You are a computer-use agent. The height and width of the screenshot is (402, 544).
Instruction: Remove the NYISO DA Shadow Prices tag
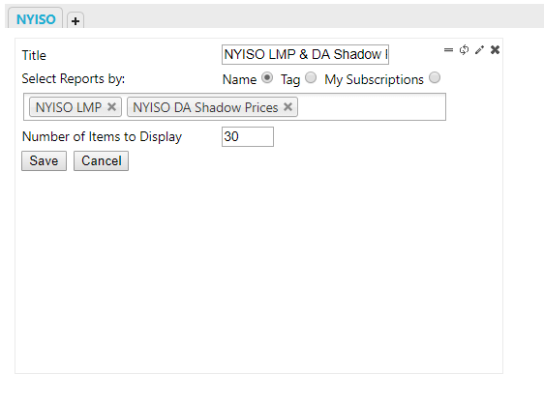(287, 107)
